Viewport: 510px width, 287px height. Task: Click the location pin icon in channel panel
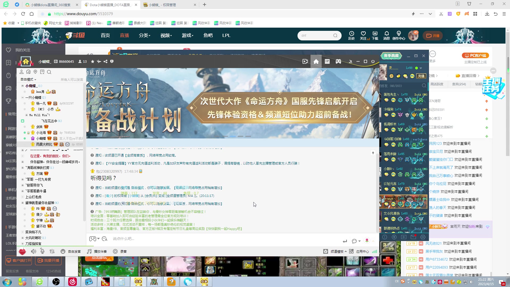[35, 72]
